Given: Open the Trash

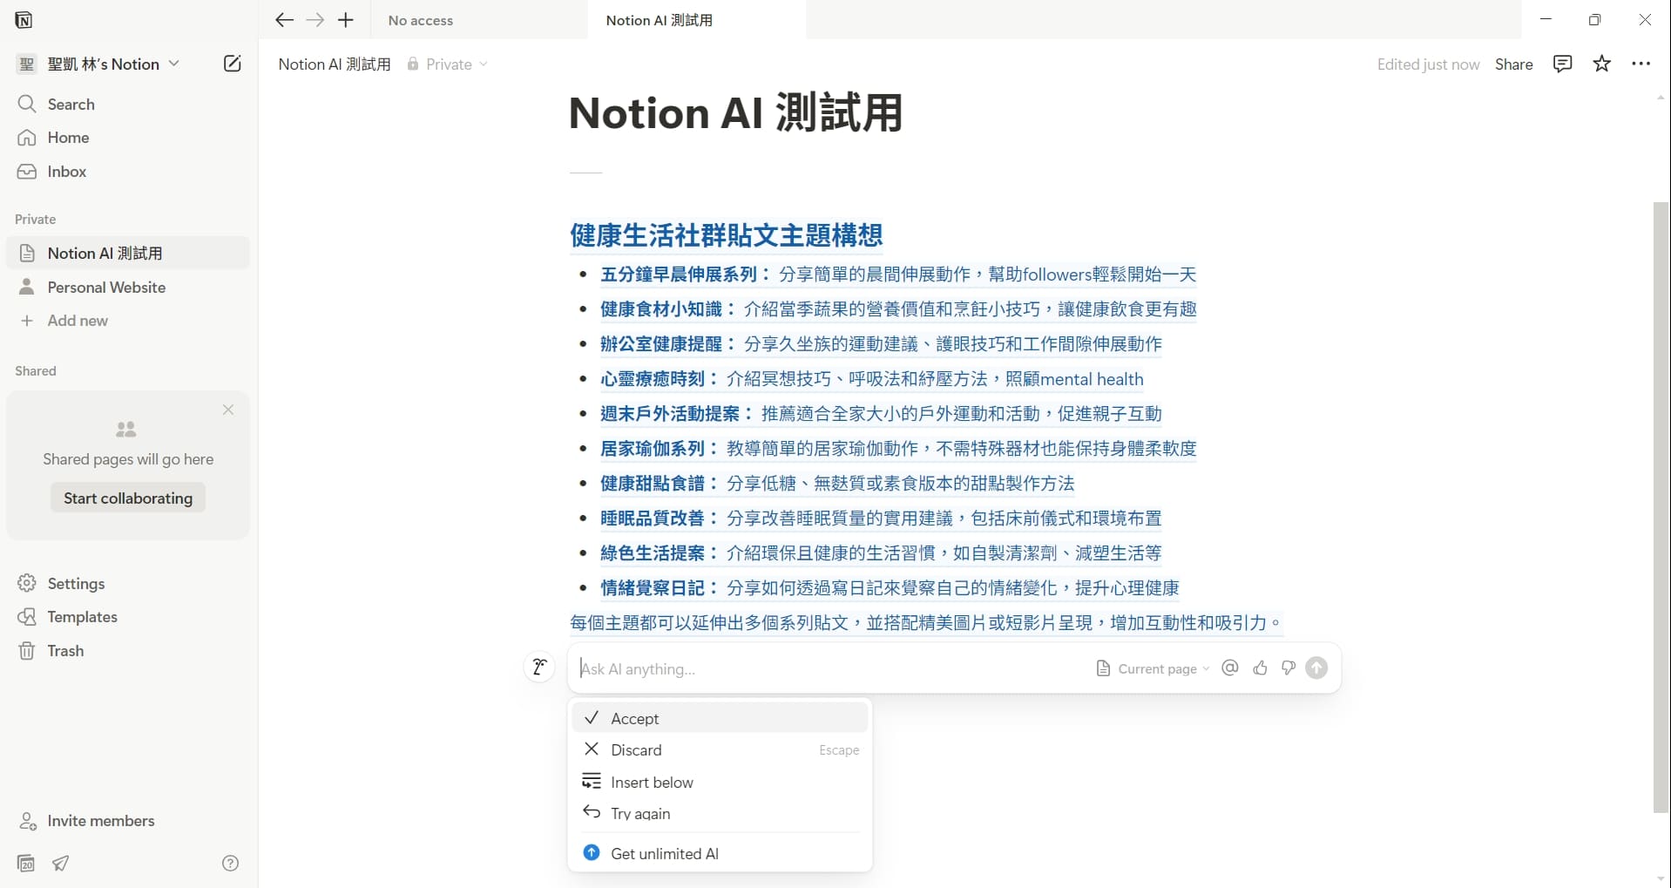Looking at the screenshot, I should click(63, 650).
